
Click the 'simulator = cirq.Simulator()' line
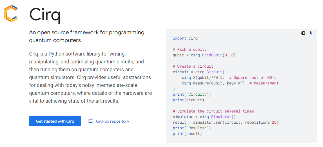pos(204,117)
